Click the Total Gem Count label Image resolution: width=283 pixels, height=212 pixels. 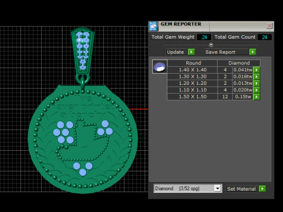click(235, 37)
